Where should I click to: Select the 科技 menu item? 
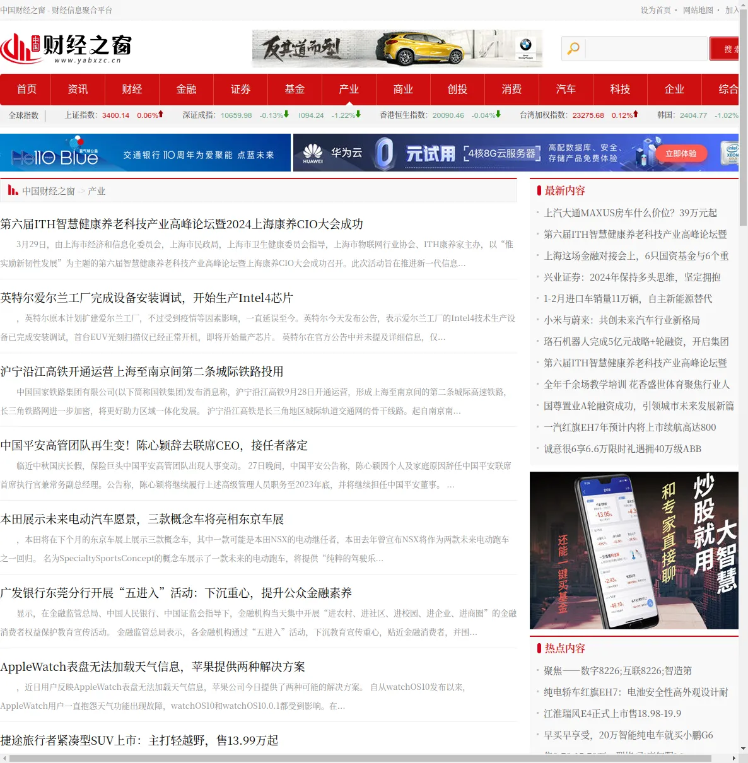(620, 90)
